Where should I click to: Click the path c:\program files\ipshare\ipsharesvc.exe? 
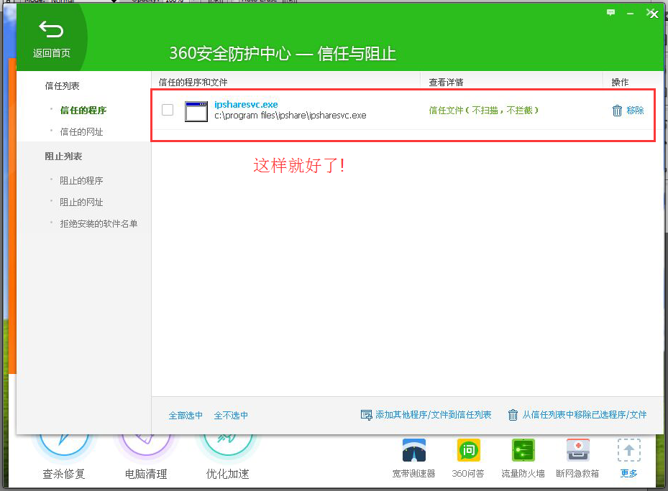[x=290, y=116]
